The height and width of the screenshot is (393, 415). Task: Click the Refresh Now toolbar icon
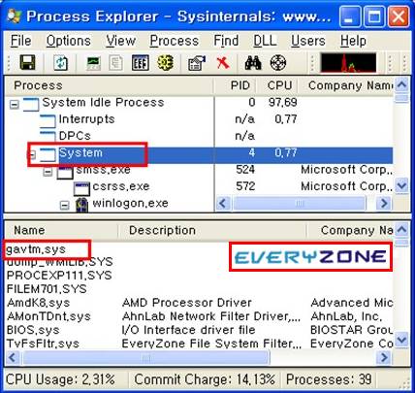[61, 63]
